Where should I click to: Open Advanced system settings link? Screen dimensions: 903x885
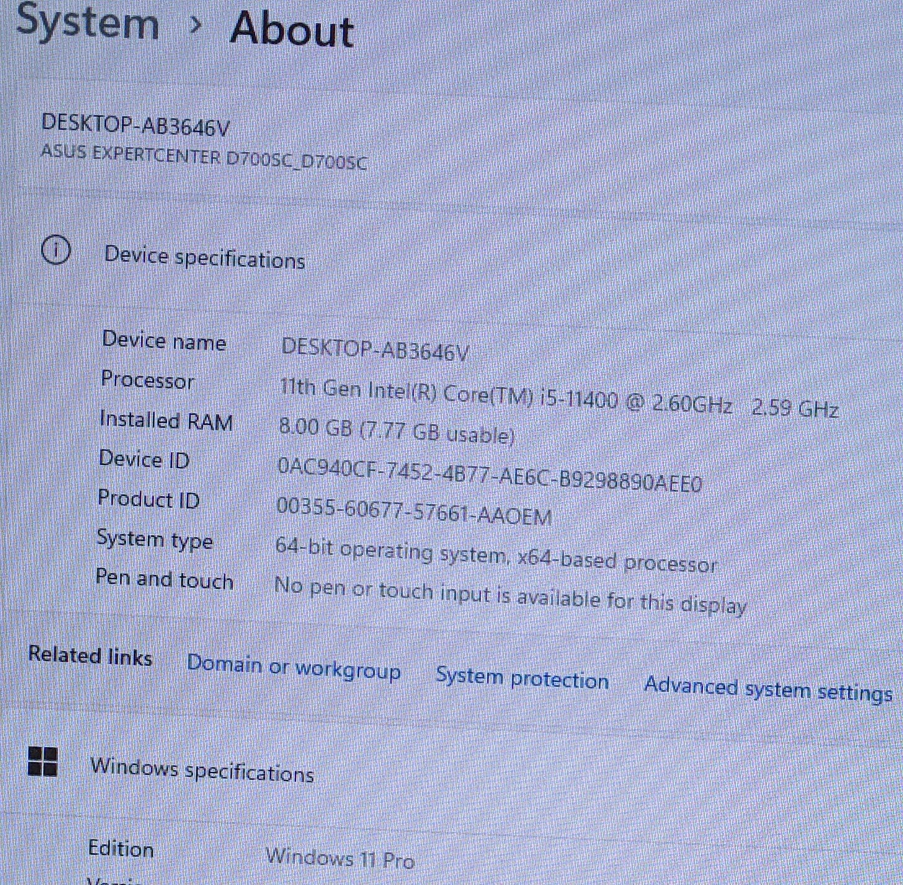click(x=768, y=688)
